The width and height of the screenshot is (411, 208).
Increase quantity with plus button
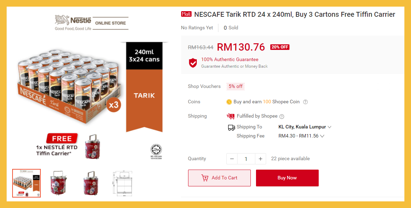click(260, 159)
